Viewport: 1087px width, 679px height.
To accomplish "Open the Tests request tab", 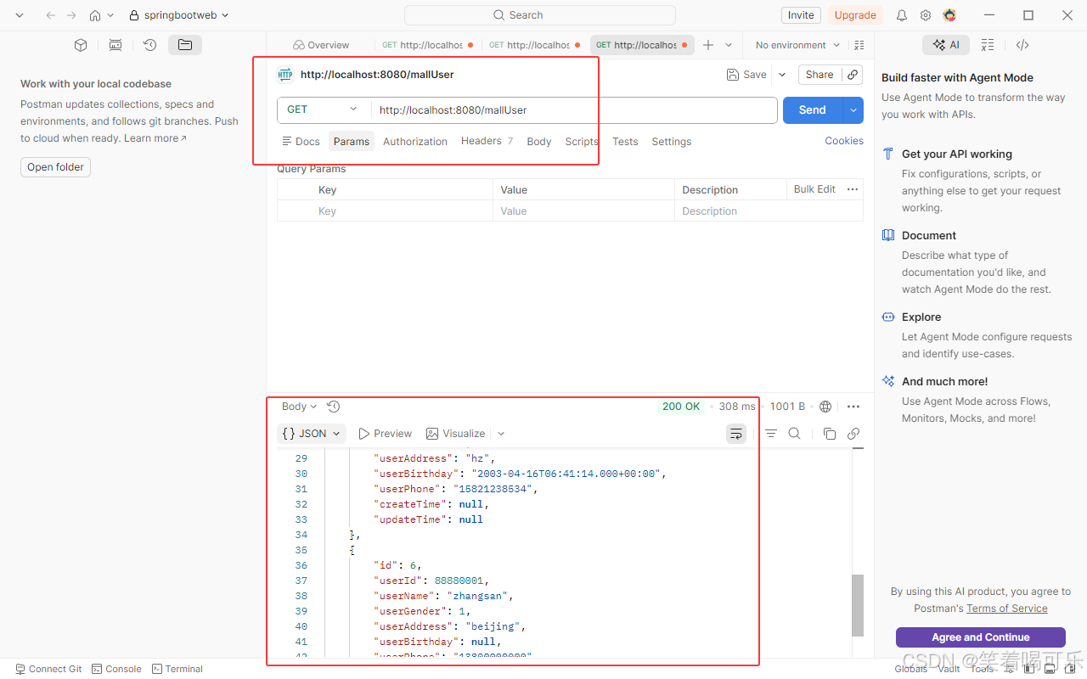I will [x=625, y=142].
